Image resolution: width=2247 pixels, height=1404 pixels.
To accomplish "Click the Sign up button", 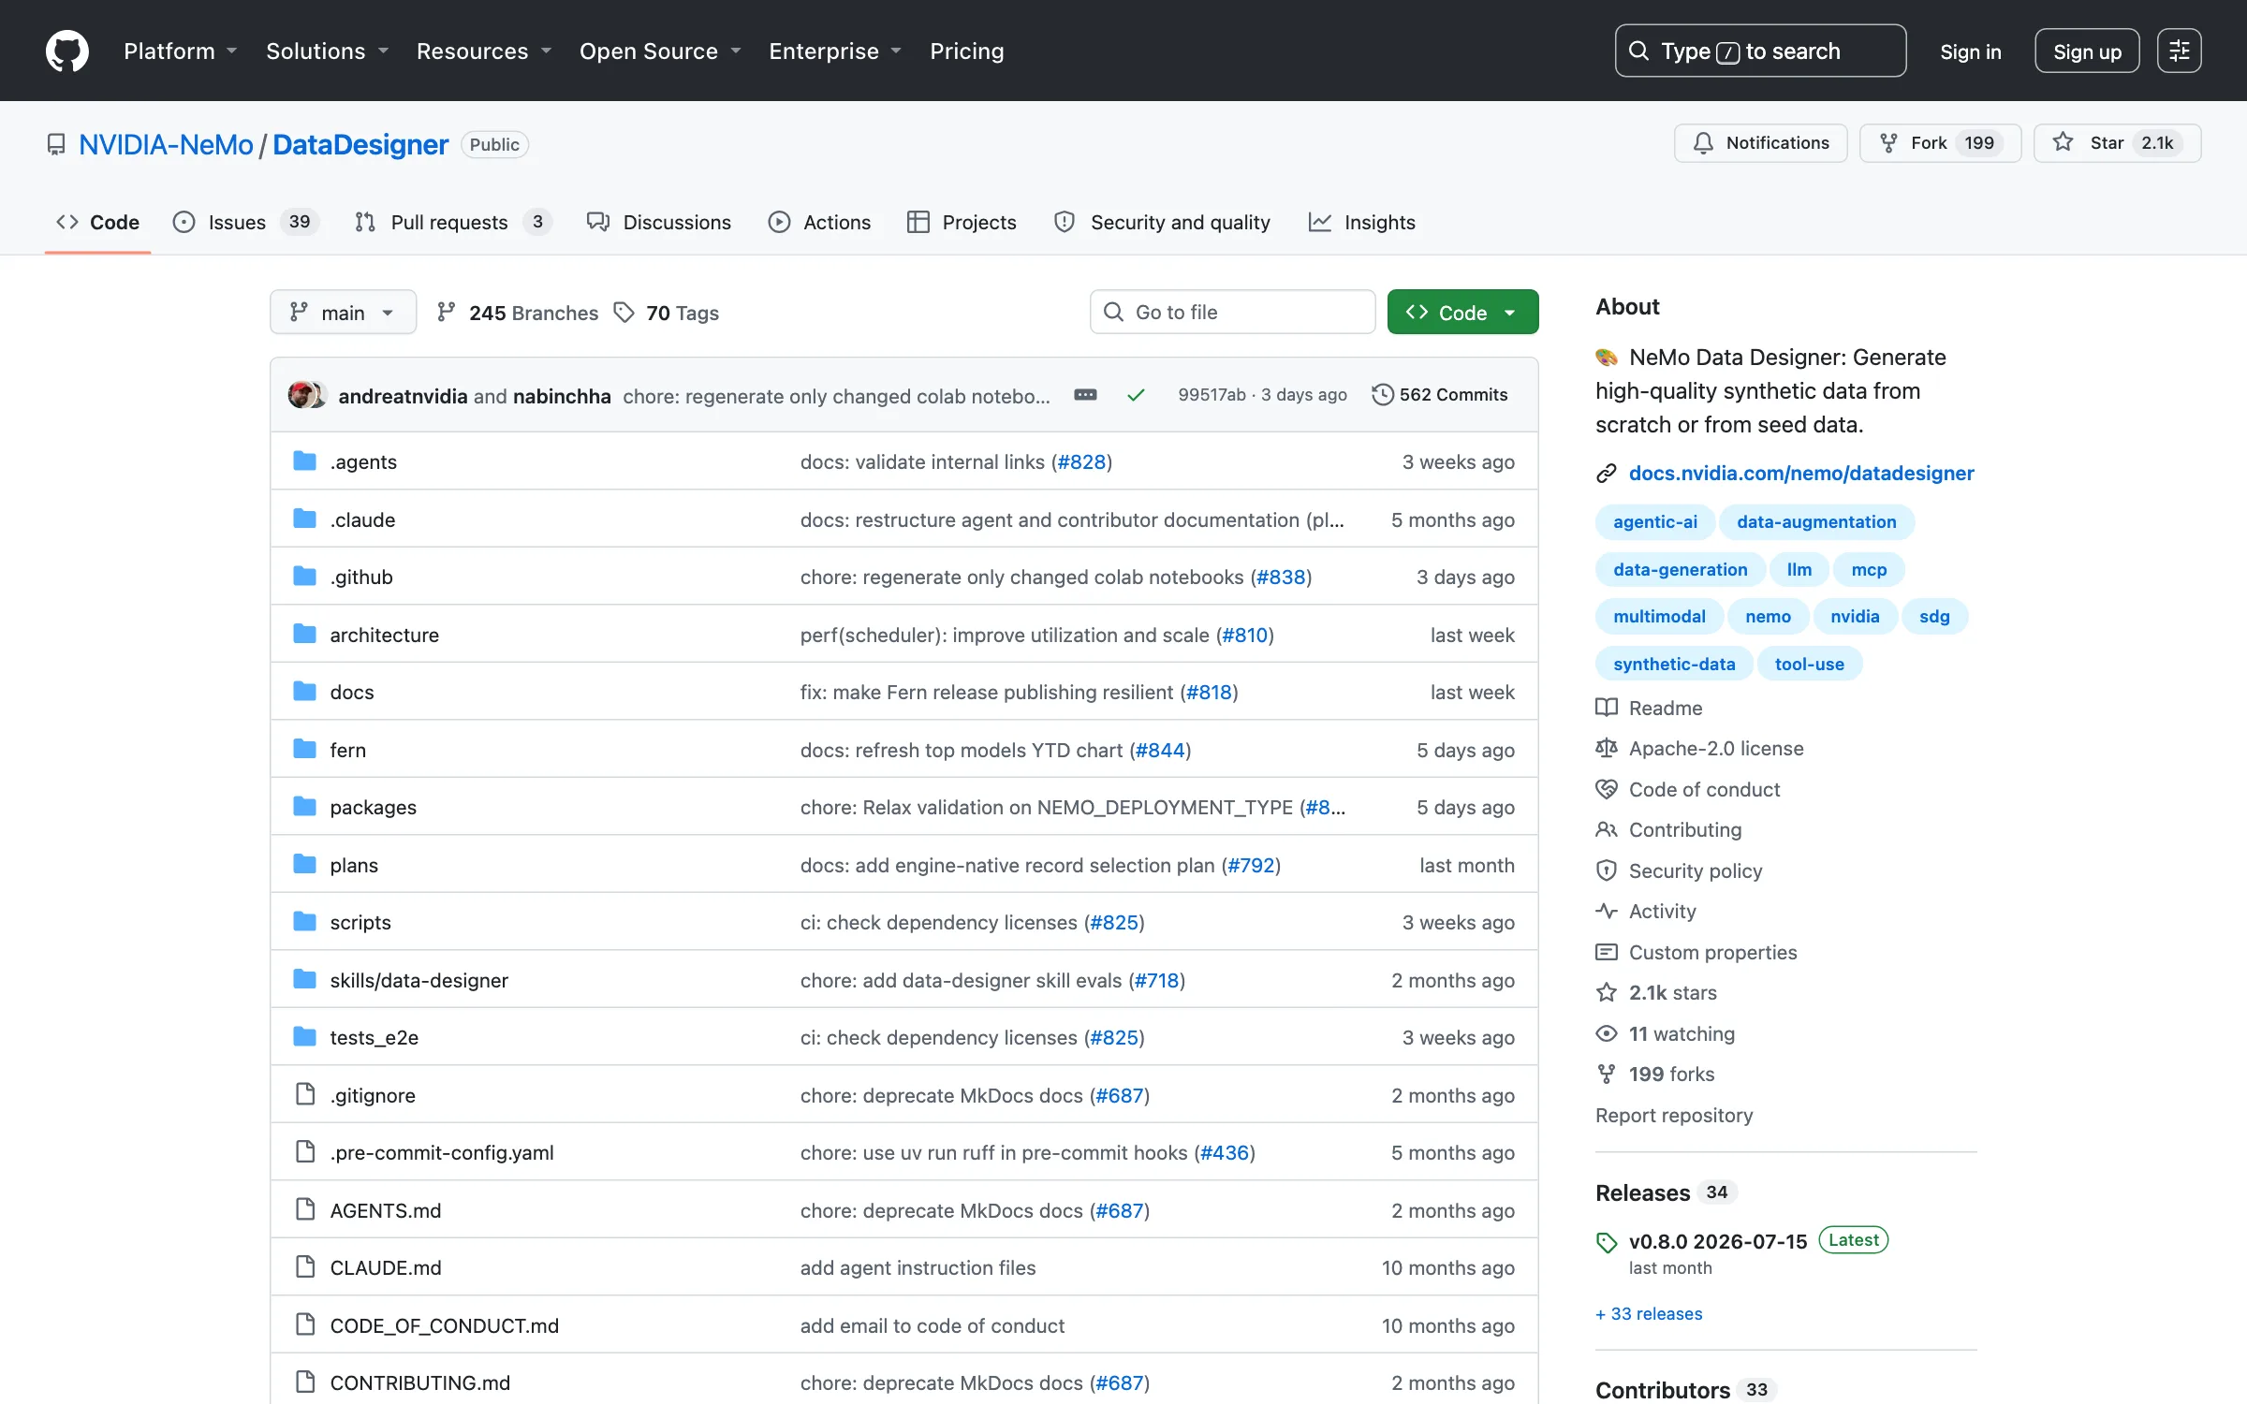I will (x=2087, y=51).
